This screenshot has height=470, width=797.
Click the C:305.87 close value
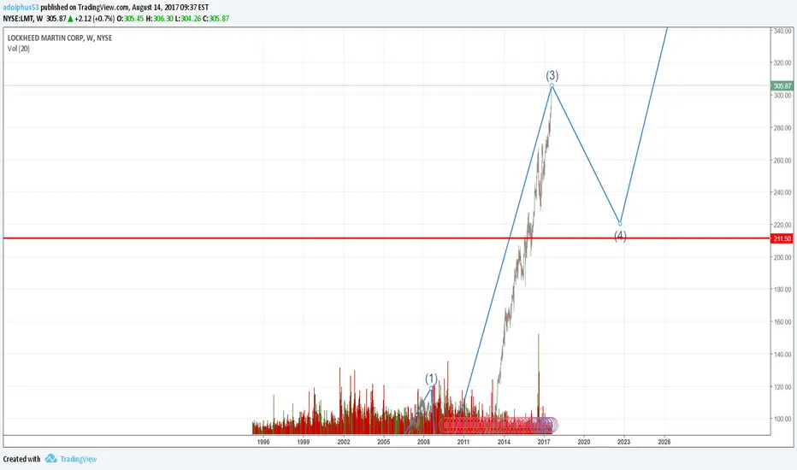pos(216,19)
